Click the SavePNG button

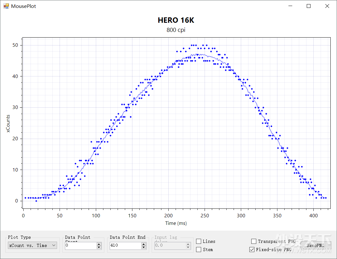pos(316,245)
